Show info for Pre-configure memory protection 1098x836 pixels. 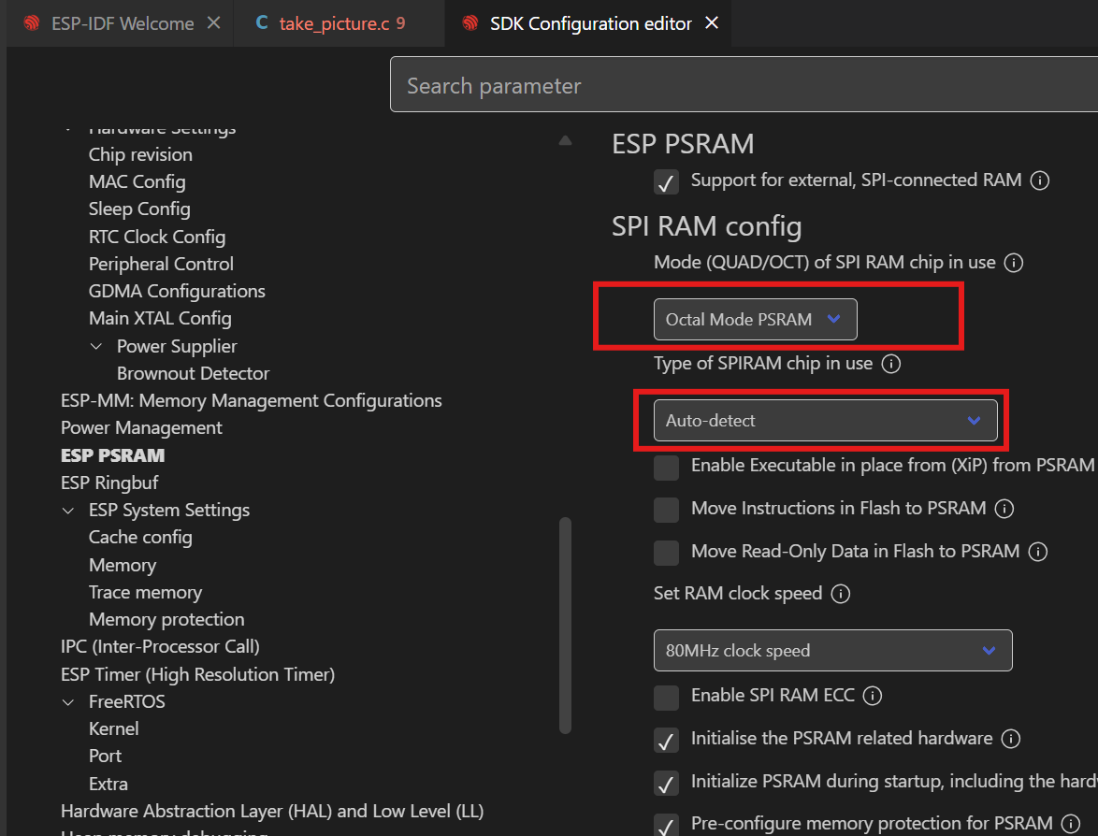(x=1070, y=824)
